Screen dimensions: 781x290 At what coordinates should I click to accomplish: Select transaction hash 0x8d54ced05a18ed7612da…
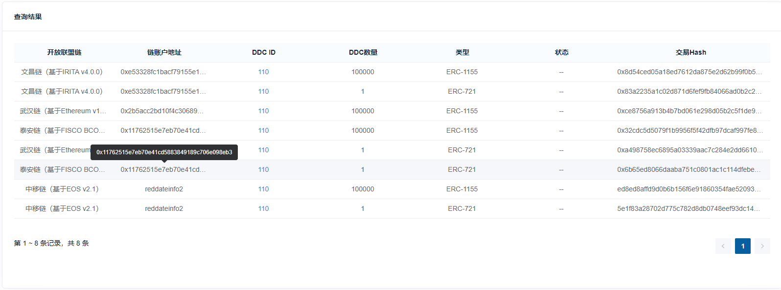[689, 72]
